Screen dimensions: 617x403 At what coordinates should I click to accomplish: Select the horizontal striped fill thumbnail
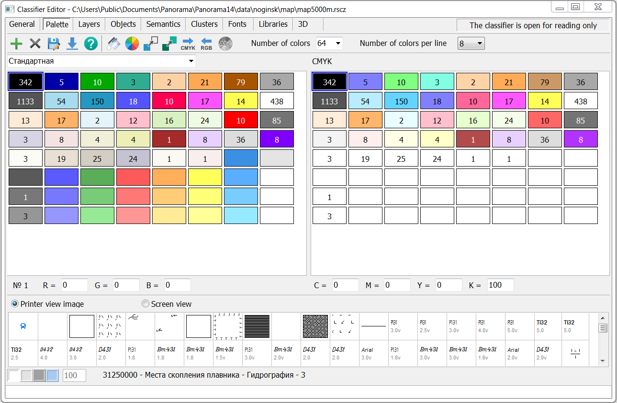[257, 326]
